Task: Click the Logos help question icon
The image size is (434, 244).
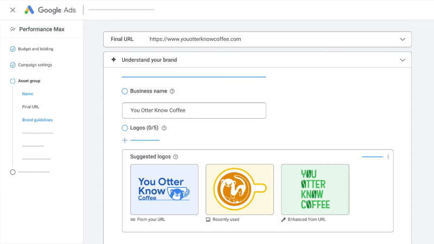Action: tap(164, 129)
